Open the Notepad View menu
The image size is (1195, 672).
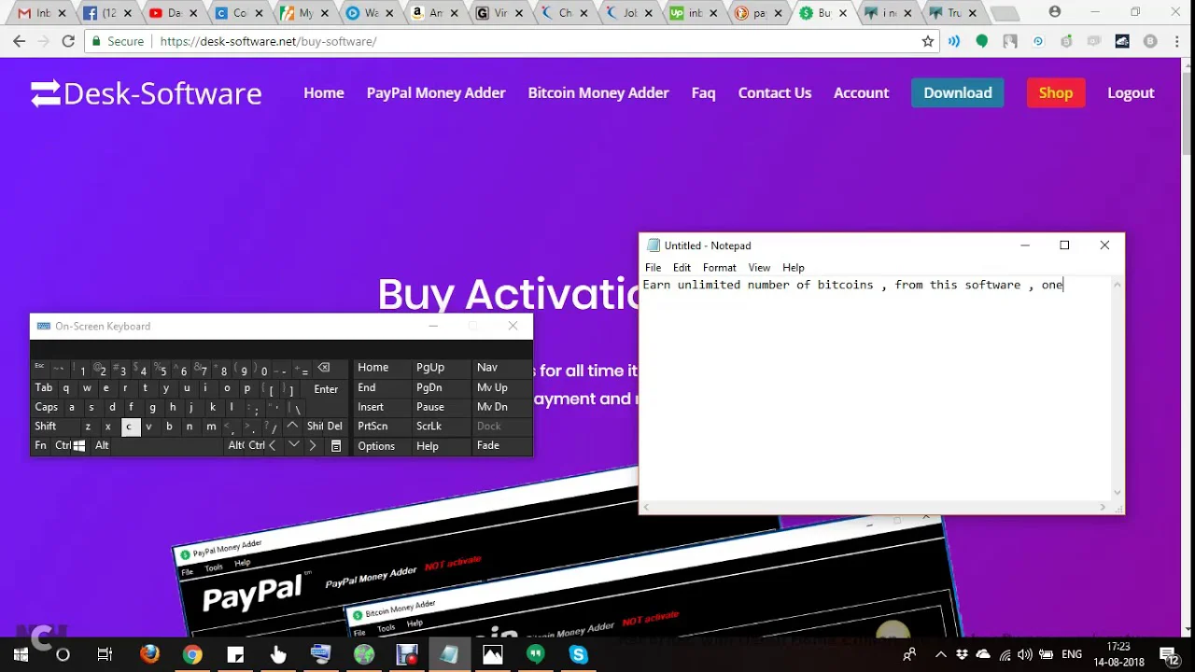point(759,267)
